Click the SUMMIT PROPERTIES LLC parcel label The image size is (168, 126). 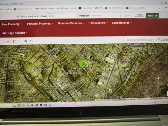pyautogui.click(x=72, y=73)
